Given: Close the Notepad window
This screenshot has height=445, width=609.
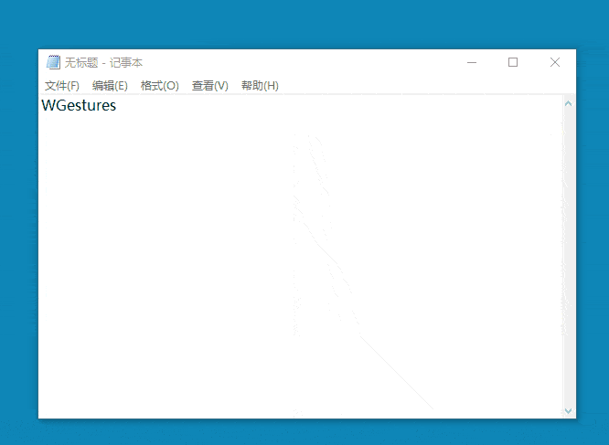Looking at the screenshot, I should coord(555,62).
